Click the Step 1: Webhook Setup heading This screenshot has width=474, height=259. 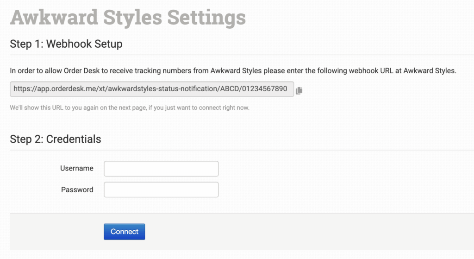[66, 44]
